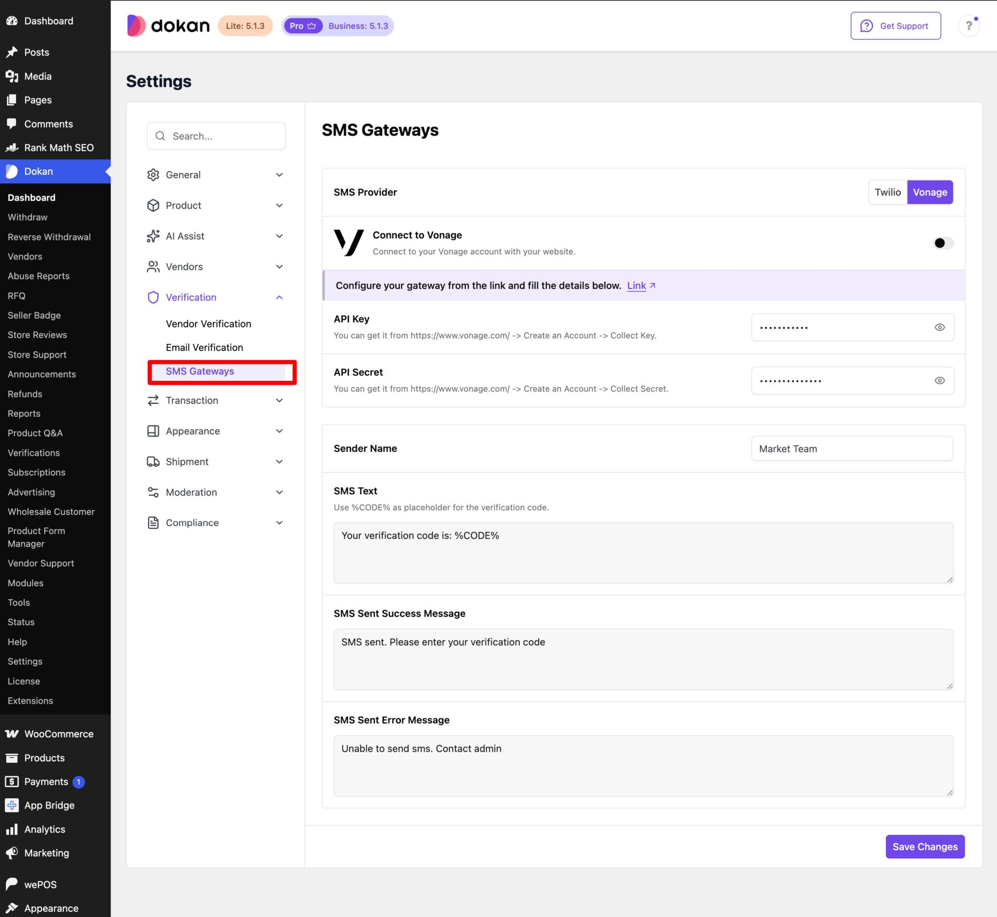Click the Dokan logo in header

pos(168,25)
